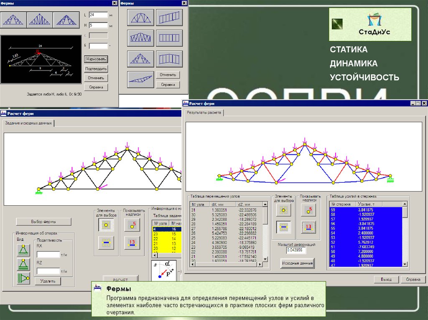Pick the trapezoidal zigzag truss icon
The width and height of the screenshot is (428, 320).
[140, 38]
